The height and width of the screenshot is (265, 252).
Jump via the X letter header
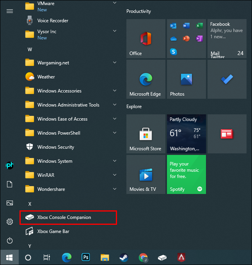coord(30,204)
